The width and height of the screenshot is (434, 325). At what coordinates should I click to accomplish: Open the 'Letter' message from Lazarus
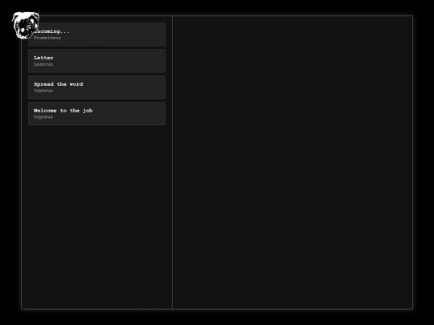pyautogui.click(x=97, y=61)
